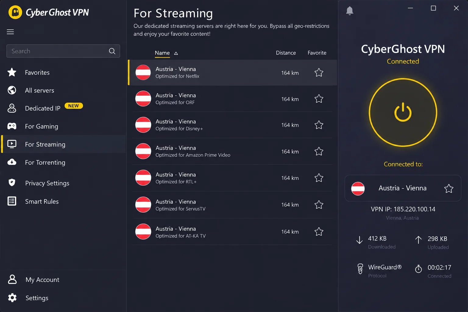Click the shield icon for Privacy Settings
This screenshot has height=312, width=468.
12,183
